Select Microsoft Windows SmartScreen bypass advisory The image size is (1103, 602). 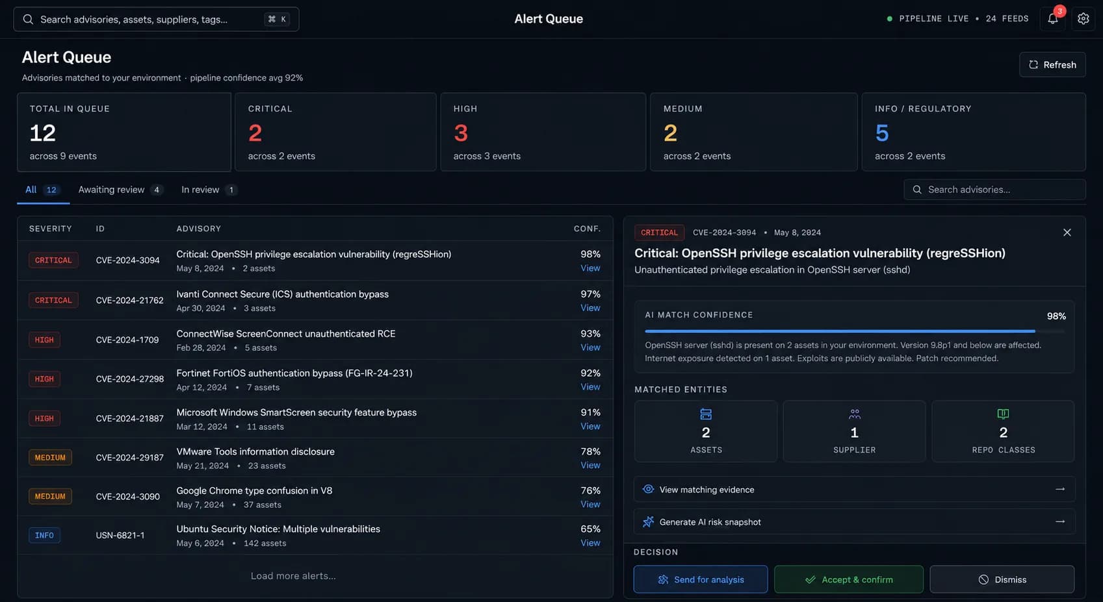pyautogui.click(x=296, y=412)
